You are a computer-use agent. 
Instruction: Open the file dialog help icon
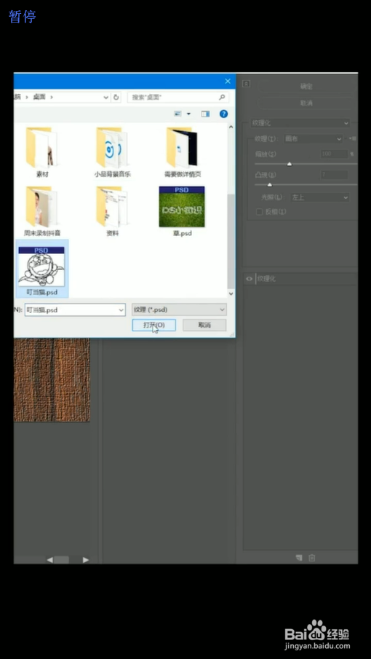tap(224, 114)
